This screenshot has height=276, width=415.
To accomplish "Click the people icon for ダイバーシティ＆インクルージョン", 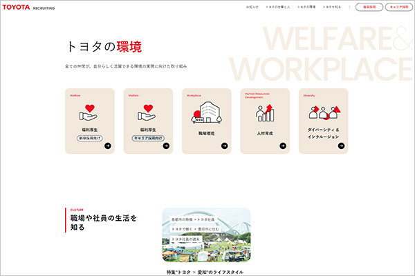I will point(324,112).
